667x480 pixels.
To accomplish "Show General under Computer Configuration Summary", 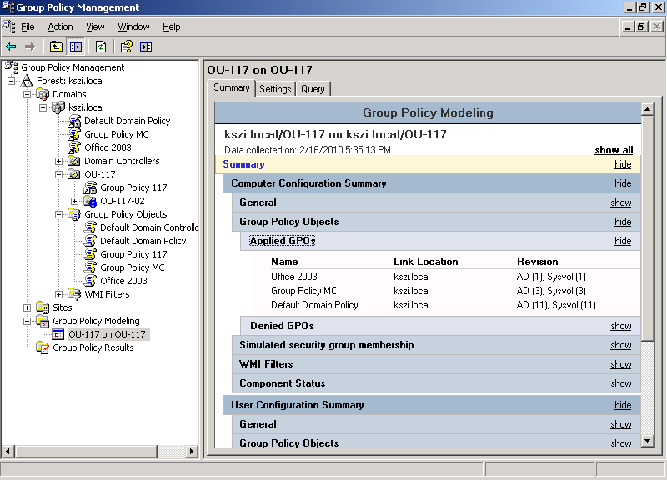I will 621,202.
